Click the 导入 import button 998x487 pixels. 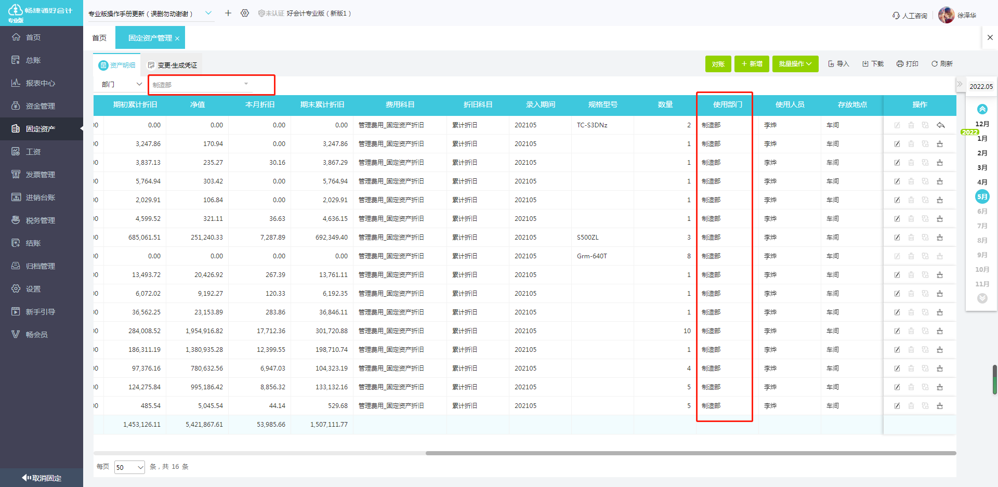pos(838,64)
